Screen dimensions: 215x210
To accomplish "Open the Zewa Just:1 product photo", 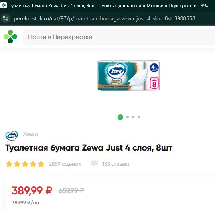I will [129, 75].
